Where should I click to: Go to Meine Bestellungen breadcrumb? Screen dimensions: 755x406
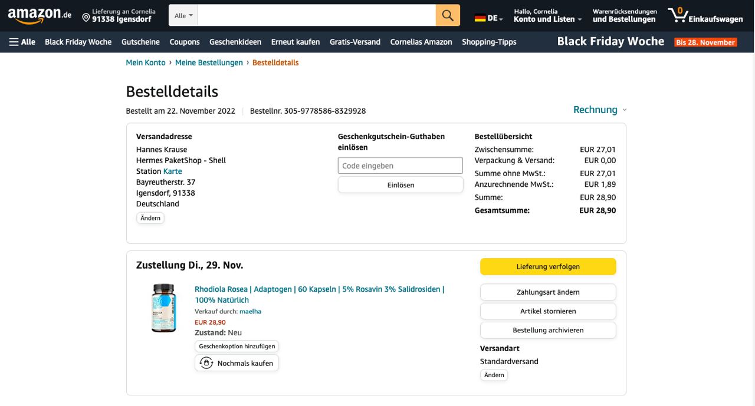click(x=209, y=62)
